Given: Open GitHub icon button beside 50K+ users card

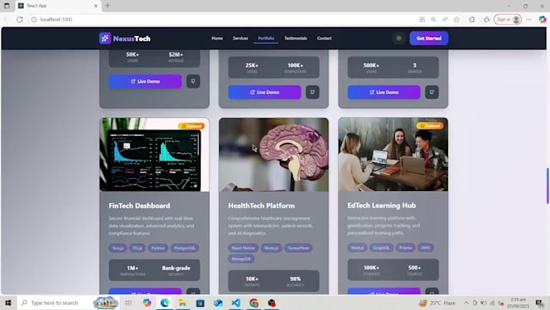Looking at the screenshot, I should coord(193,81).
